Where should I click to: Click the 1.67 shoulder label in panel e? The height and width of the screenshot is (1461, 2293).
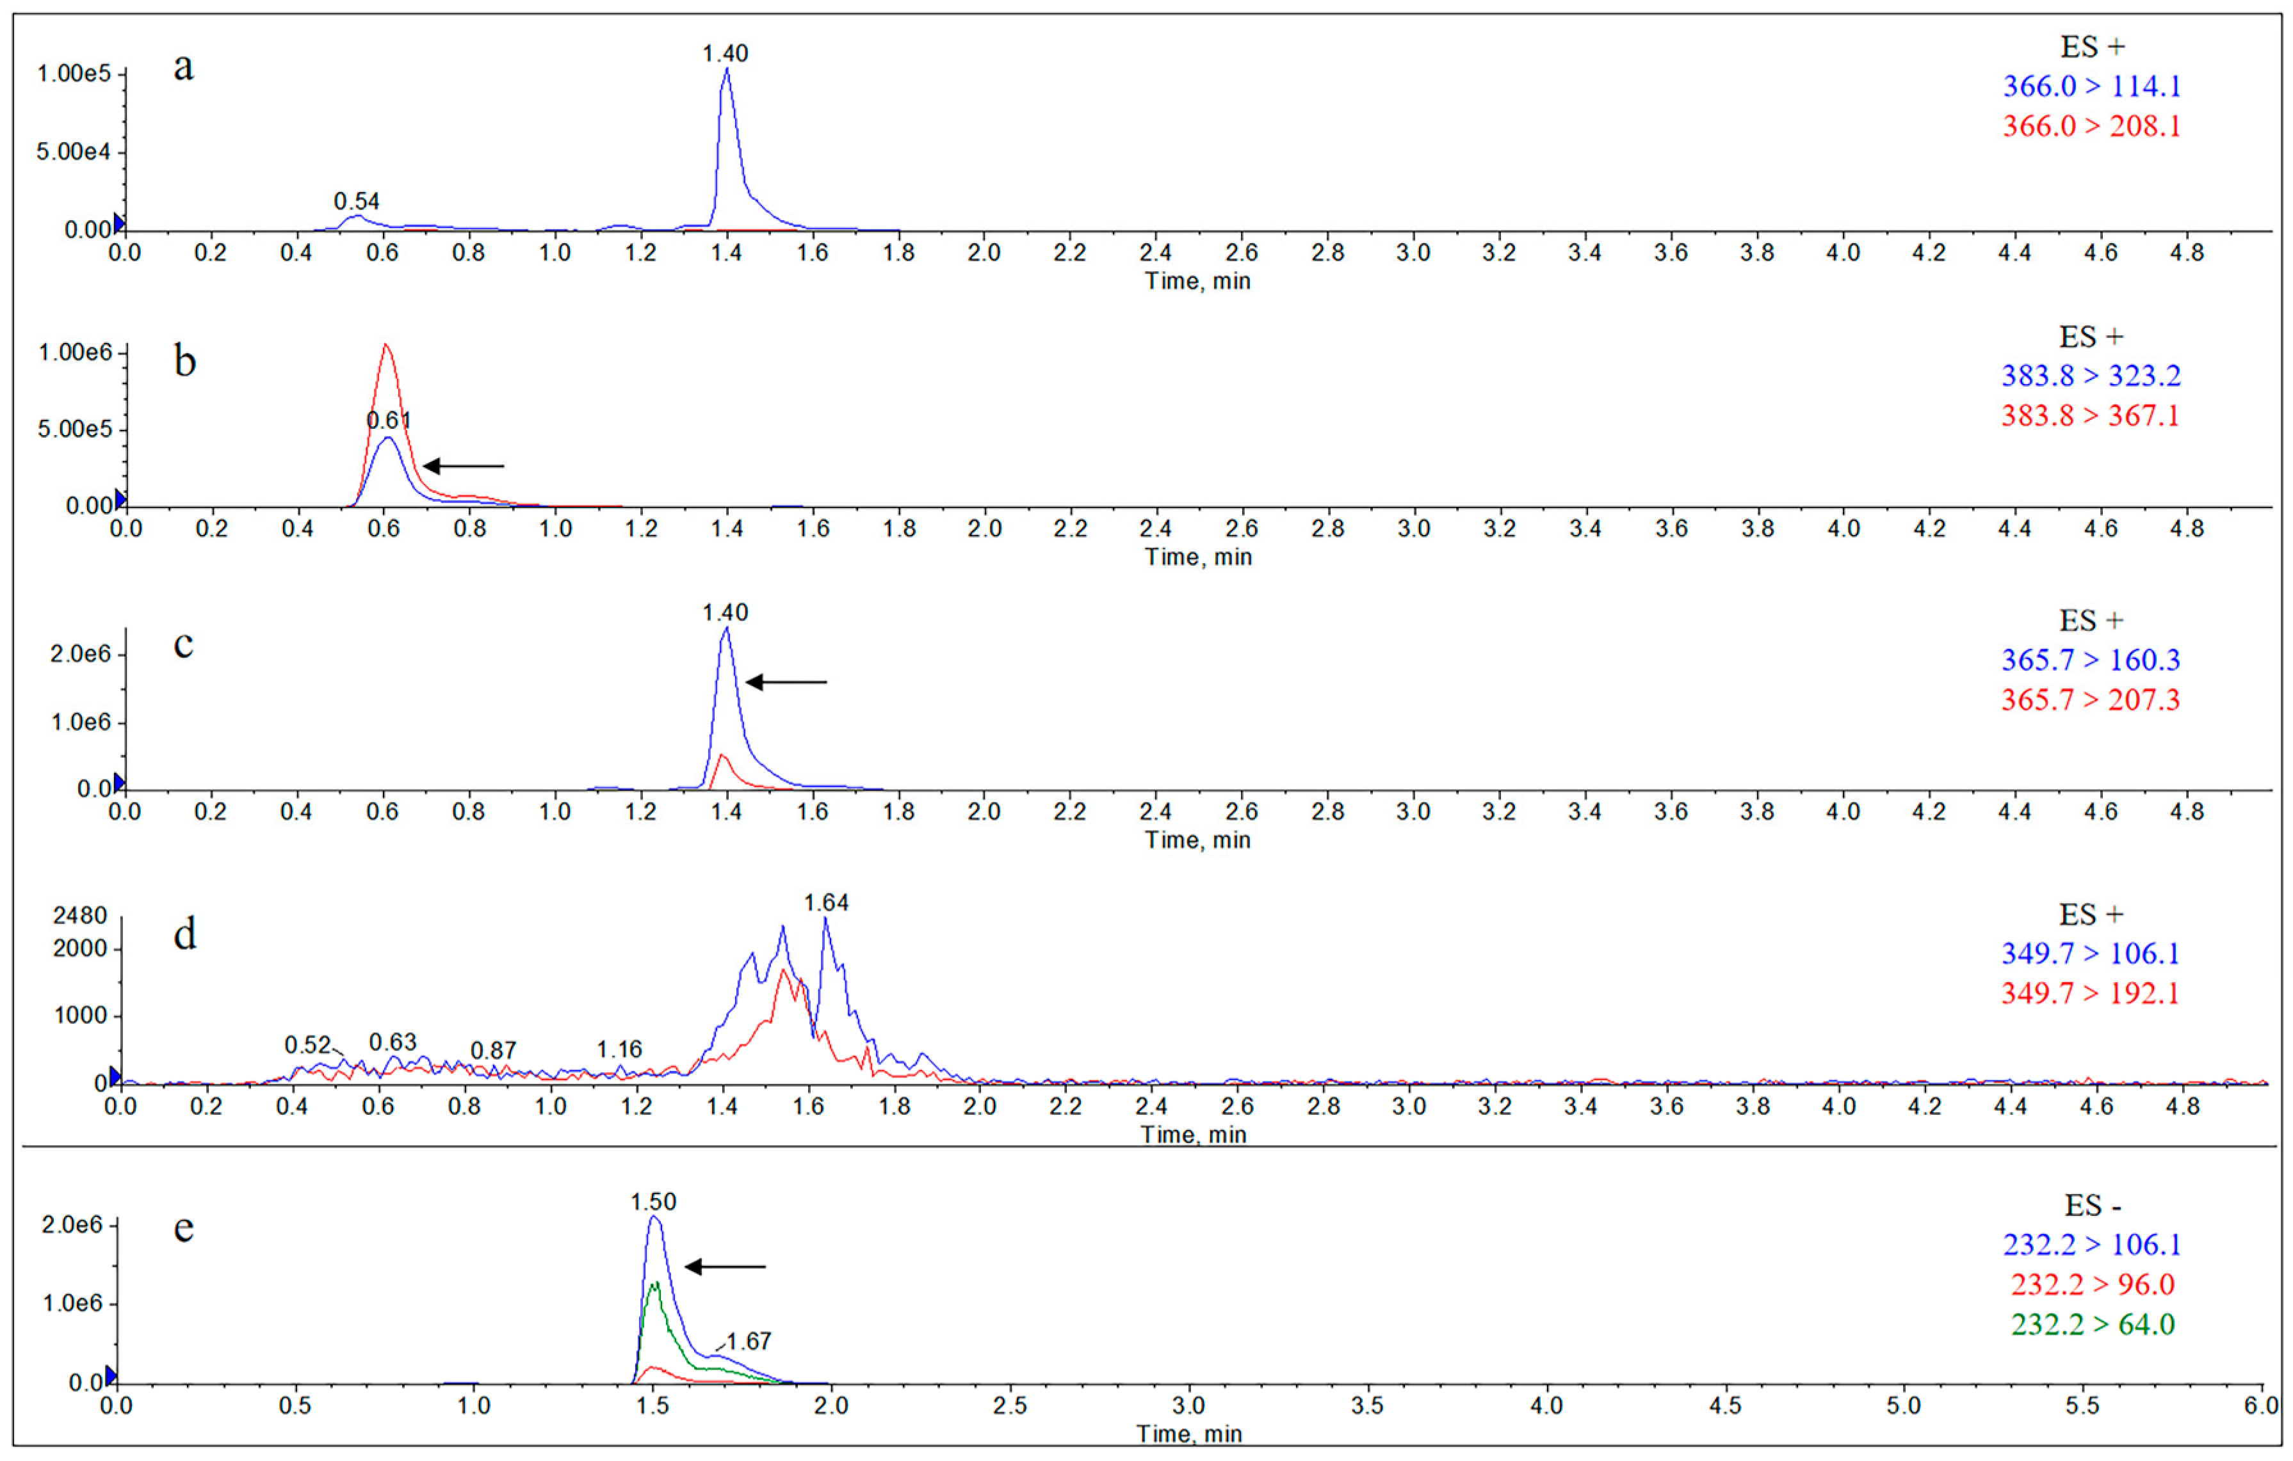[749, 1341]
